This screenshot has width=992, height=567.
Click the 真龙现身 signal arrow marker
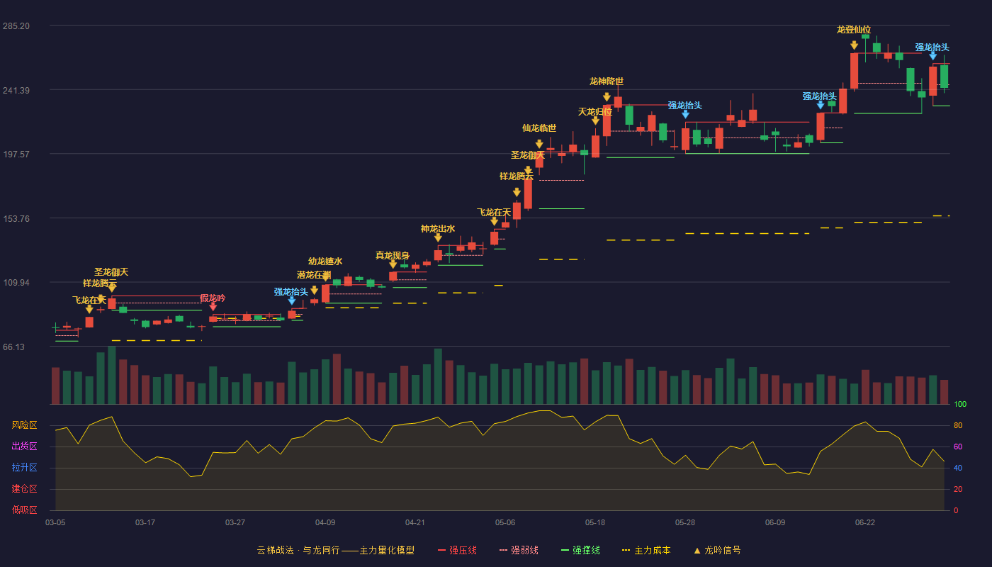[x=393, y=264]
